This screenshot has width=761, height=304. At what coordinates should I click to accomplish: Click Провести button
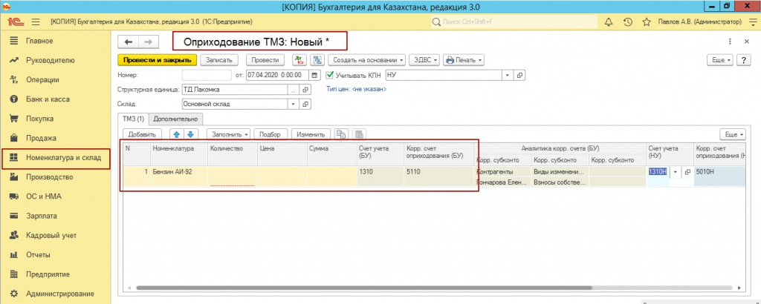point(265,60)
